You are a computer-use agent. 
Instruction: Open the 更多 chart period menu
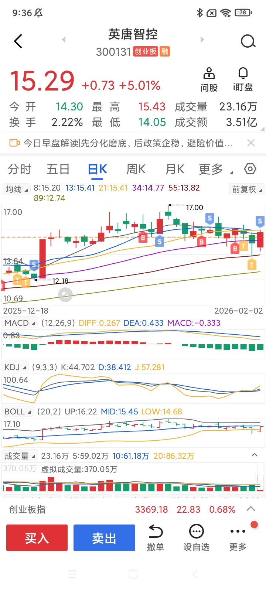[x=215, y=169]
